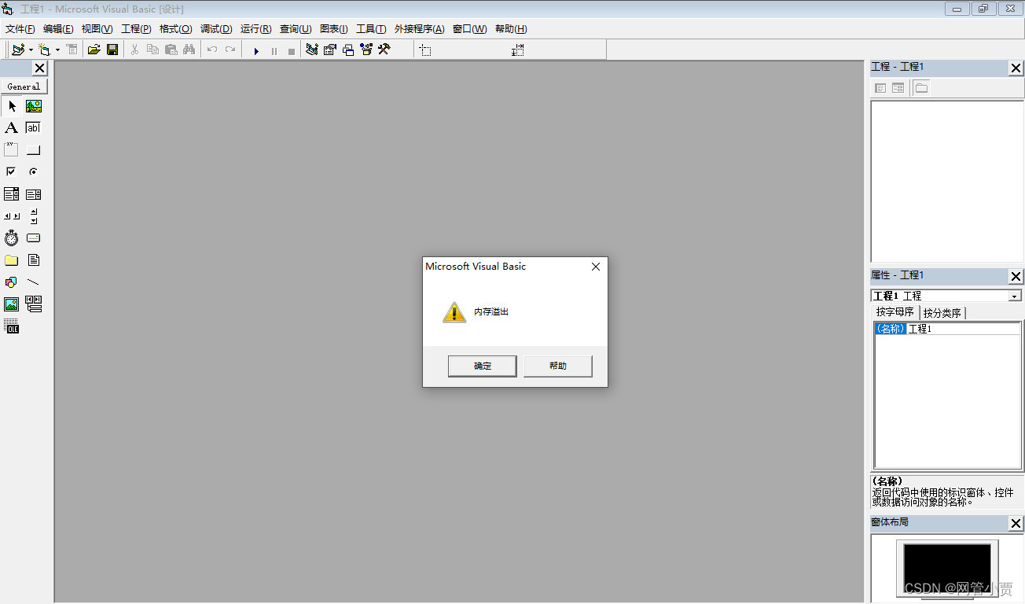Click the Undo toolbar icon

tap(212, 50)
